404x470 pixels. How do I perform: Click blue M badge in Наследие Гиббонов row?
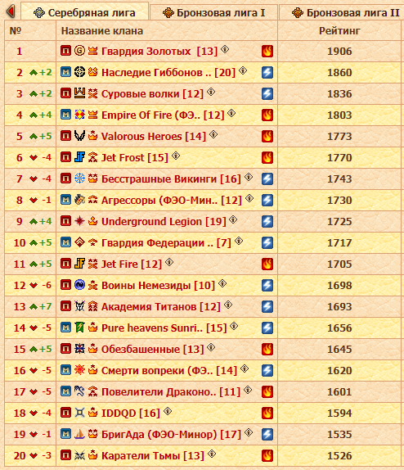coord(66,72)
